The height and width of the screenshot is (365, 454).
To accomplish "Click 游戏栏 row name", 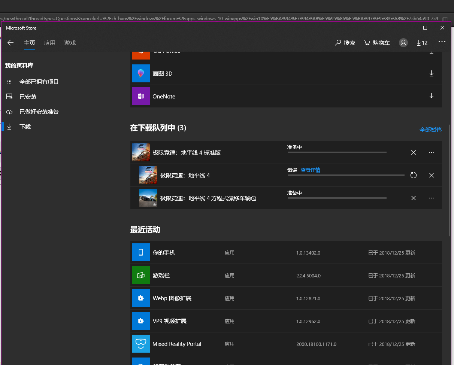I will [161, 276].
